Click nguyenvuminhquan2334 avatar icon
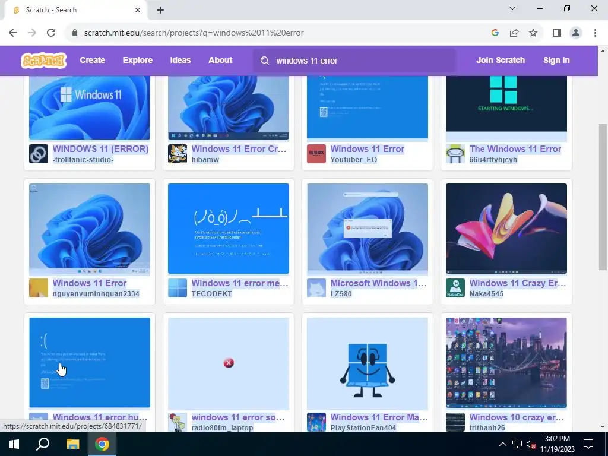The height and width of the screenshot is (456, 608). point(39,288)
